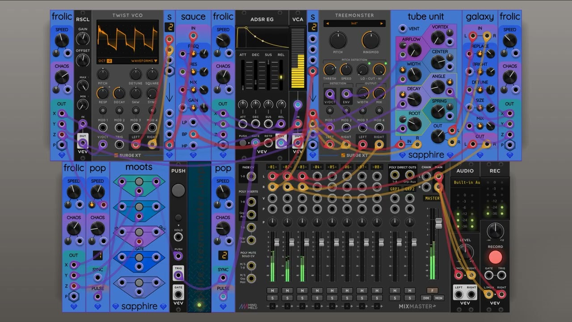Open the Built-in audio device selector

pos(465,182)
